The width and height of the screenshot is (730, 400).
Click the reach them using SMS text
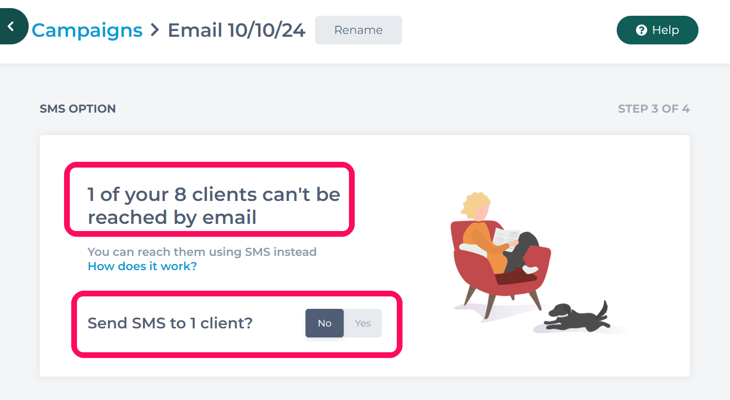202,252
